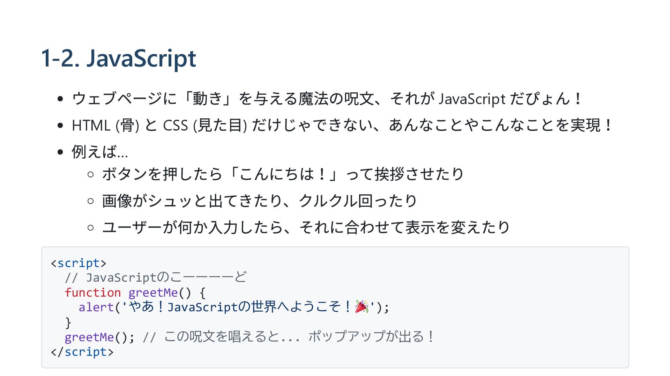Click the word 'JavaScript' in first bullet

point(472,99)
